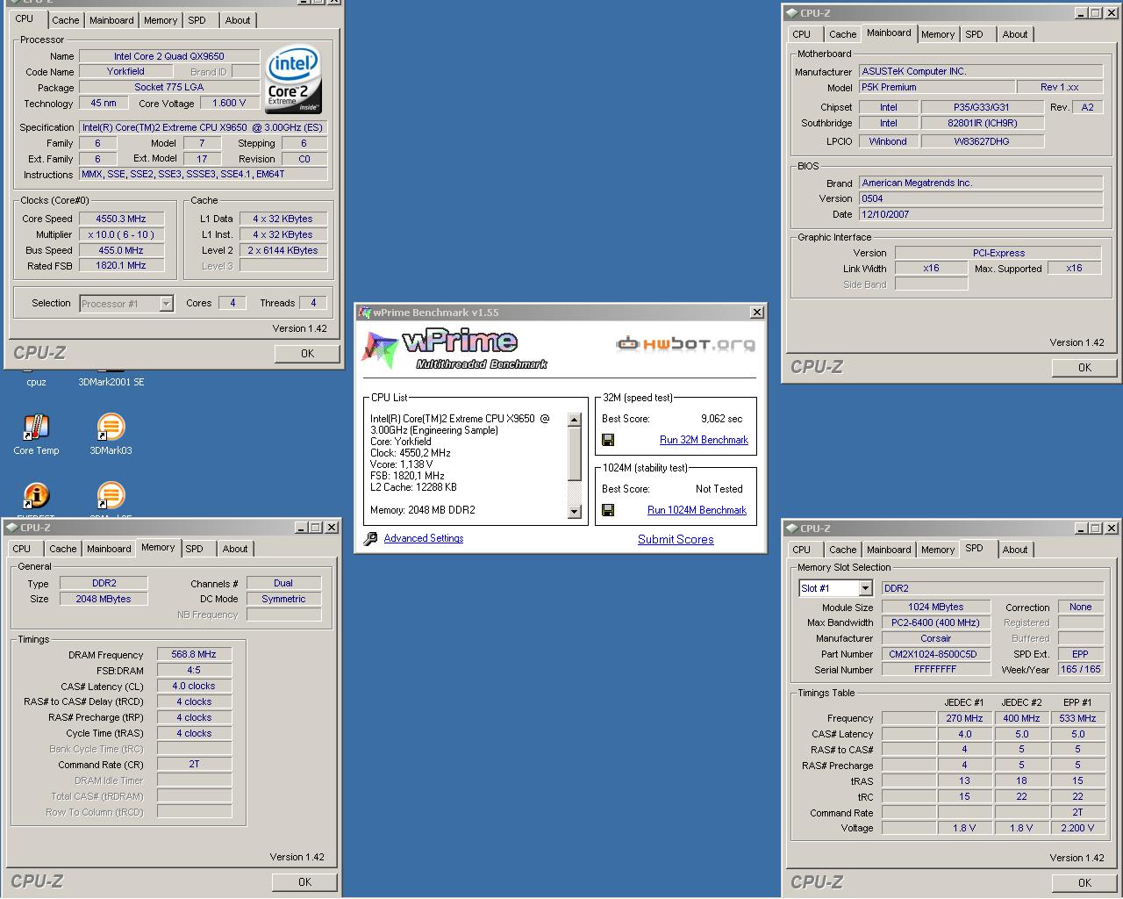Click the FSB:DRAM 4:5 value
The height and width of the screenshot is (899, 1123).
pos(194,670)
